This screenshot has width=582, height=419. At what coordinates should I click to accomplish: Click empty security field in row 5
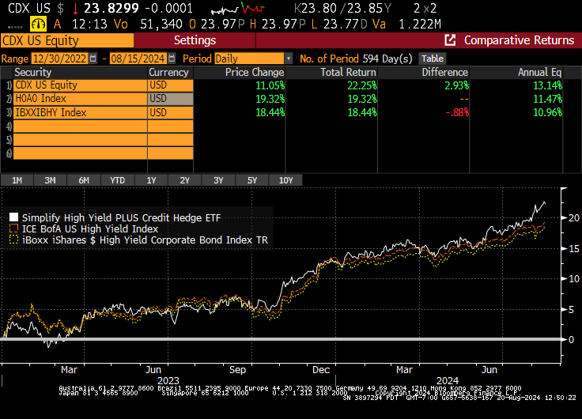[x=80, y=140]
